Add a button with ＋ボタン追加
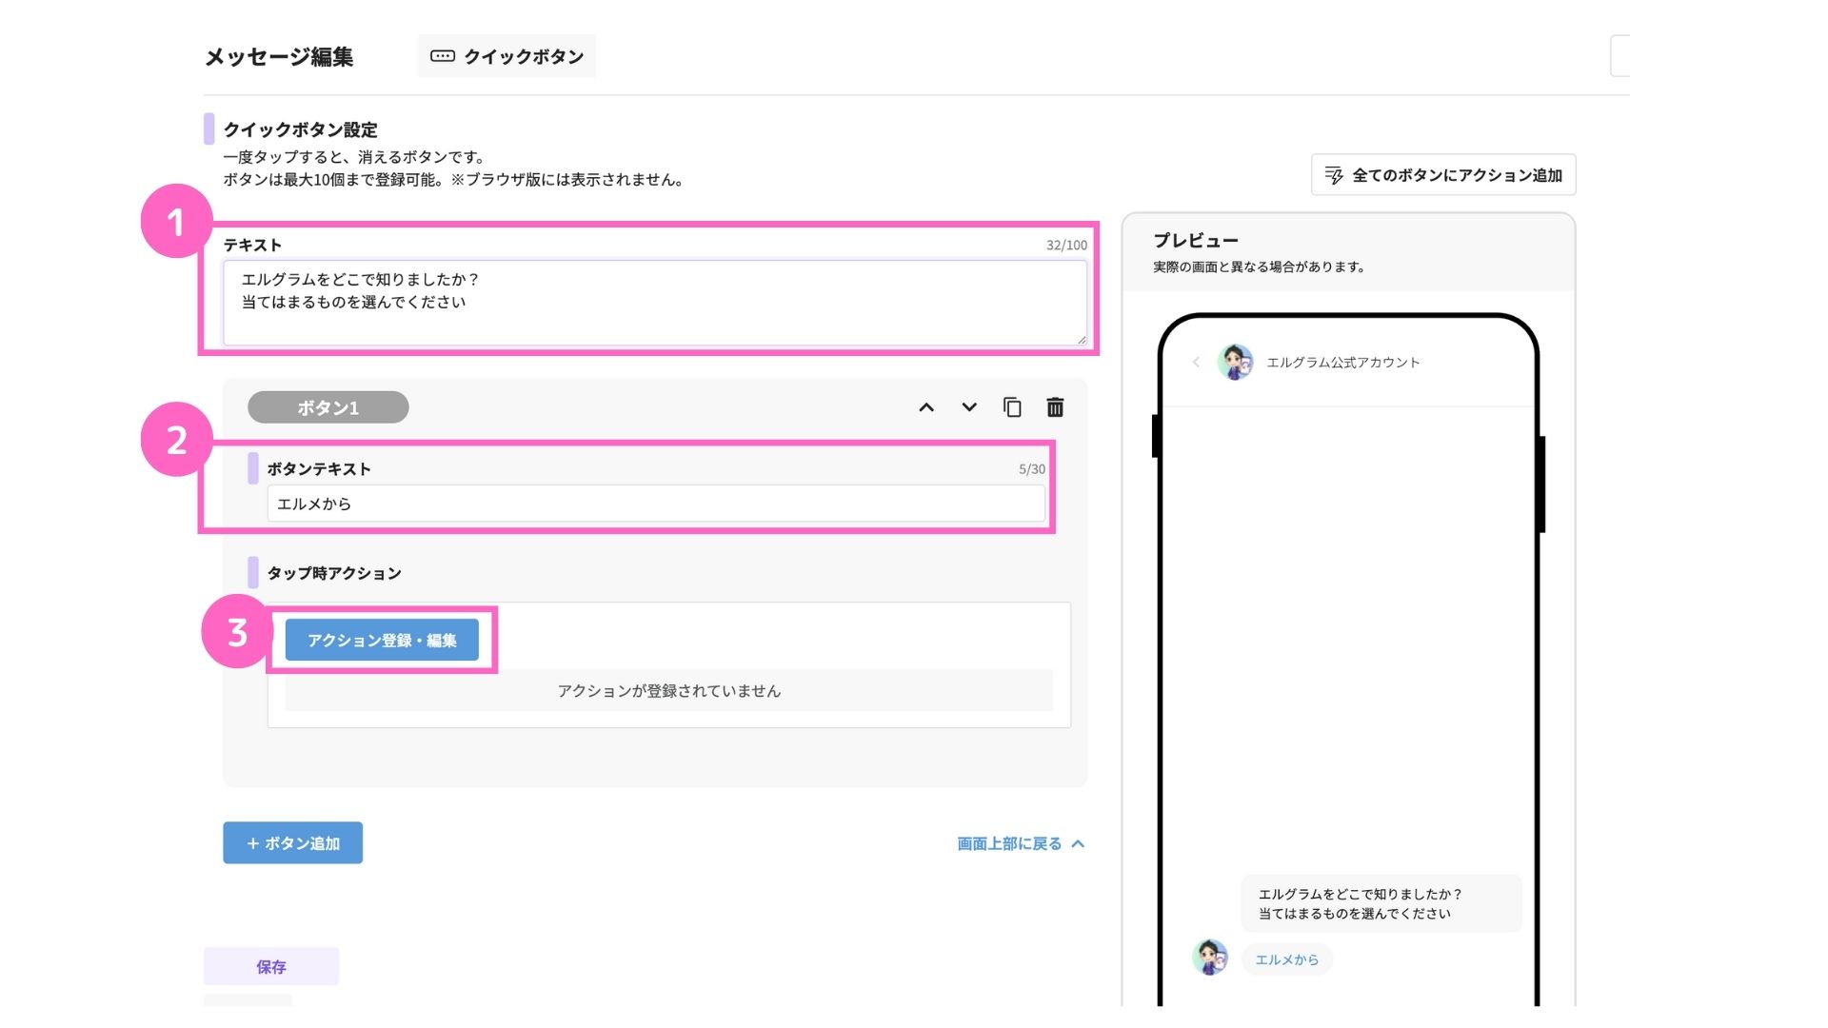The height and width of the screenshot is (1028, 1828). pyautogui.click(x=293, y=843)
